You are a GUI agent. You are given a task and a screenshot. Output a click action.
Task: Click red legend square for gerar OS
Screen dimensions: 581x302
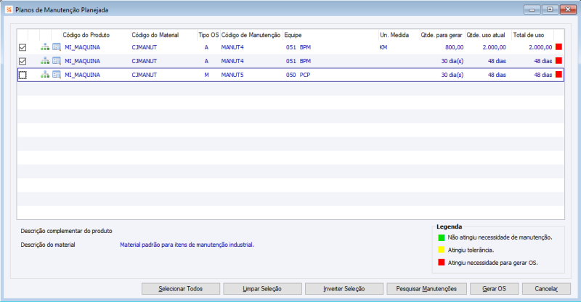tap(442, 262)
